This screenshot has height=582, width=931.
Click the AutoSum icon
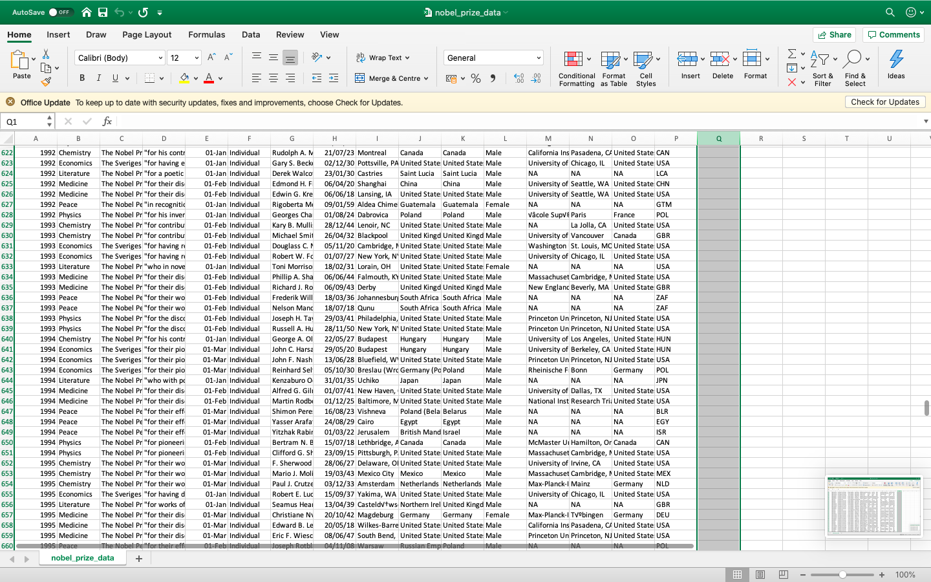click(x=793, y=54)
